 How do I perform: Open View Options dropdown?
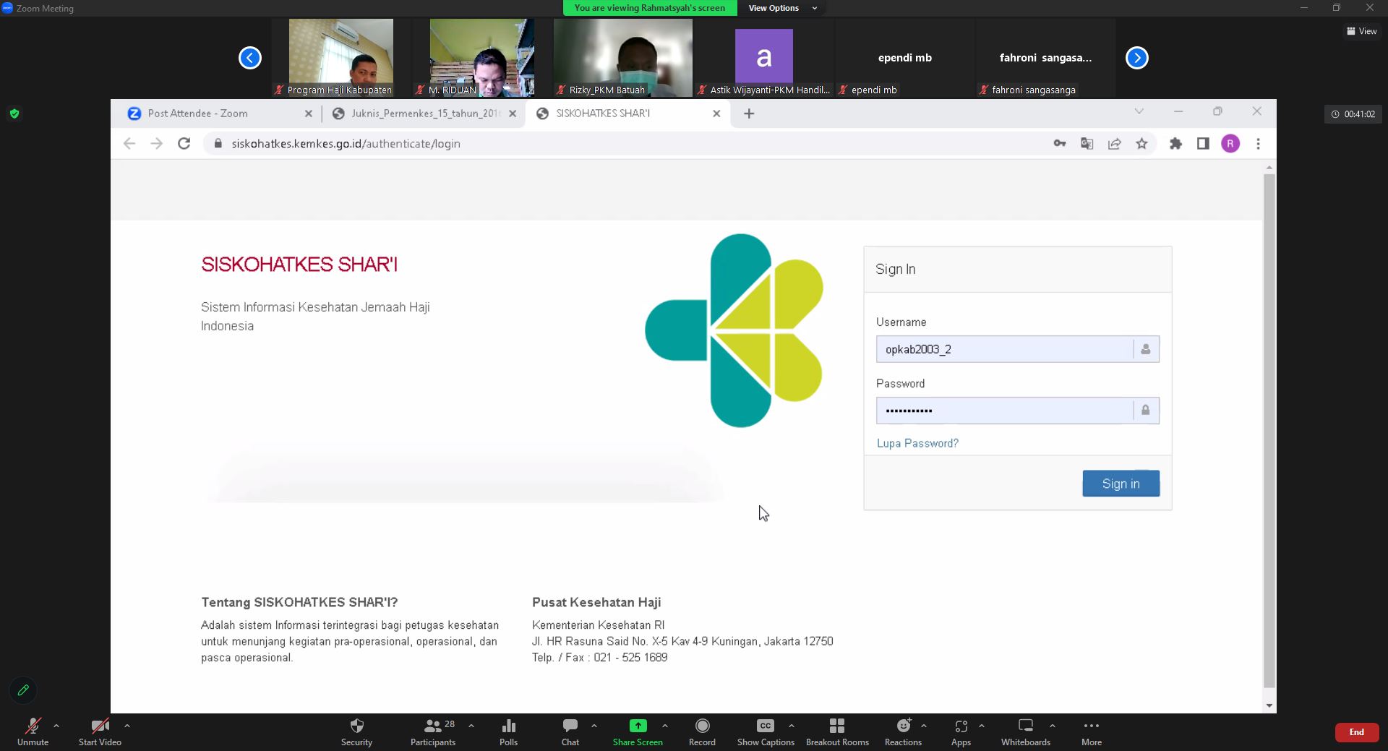pos(782,8)
